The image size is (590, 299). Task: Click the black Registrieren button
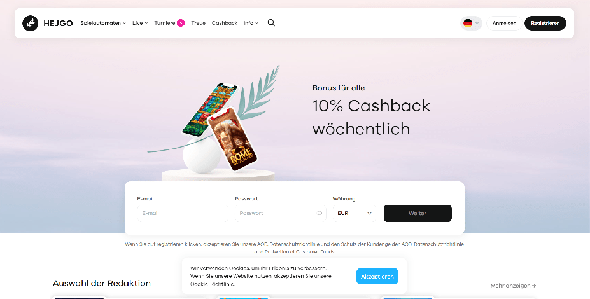click(545, 24)
